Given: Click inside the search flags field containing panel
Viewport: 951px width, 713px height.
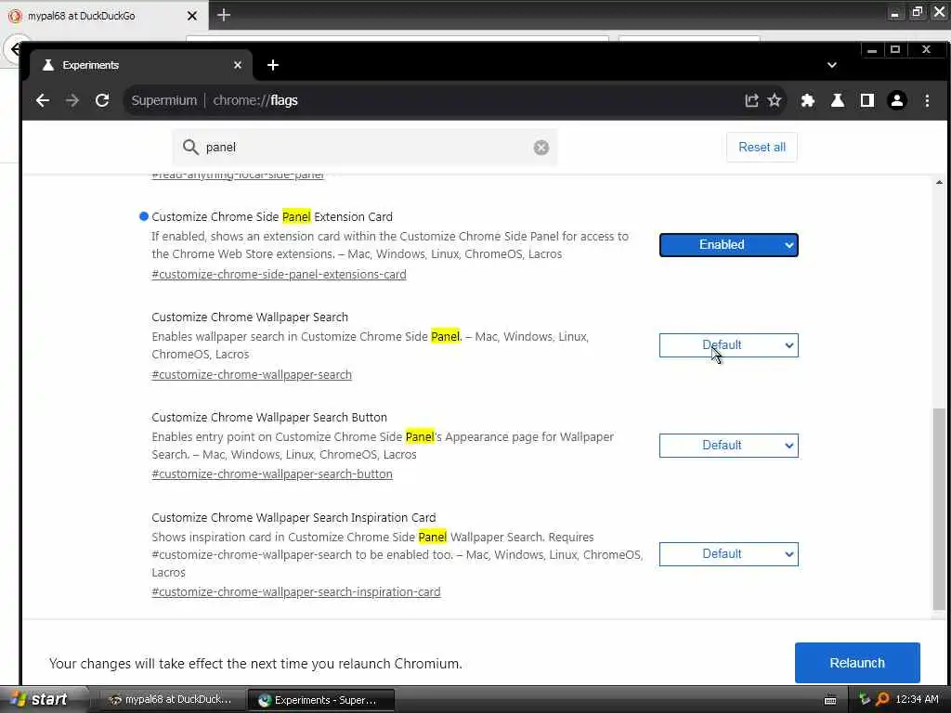Looking at the screenshot, I should click(364, 148).
